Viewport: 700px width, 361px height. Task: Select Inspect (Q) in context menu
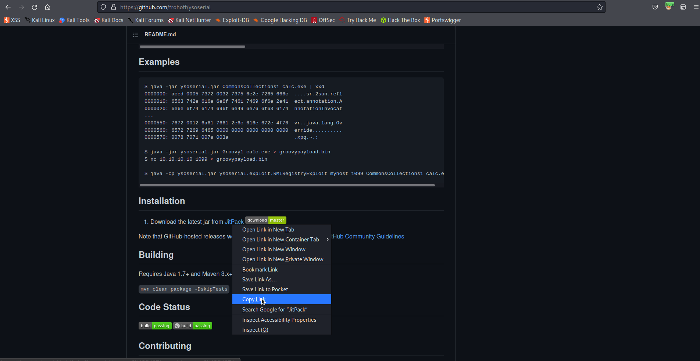(x=282, y=330)
